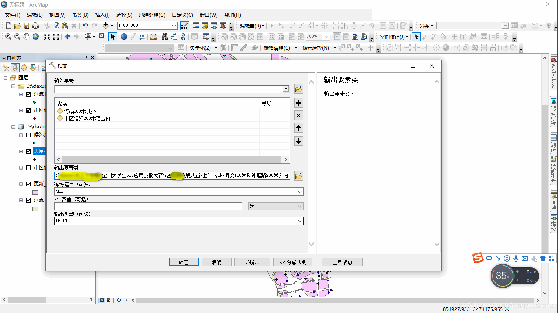Zoom to full extent globe icon
This screenshot has width=558, height=313.
tap(36, 37)
